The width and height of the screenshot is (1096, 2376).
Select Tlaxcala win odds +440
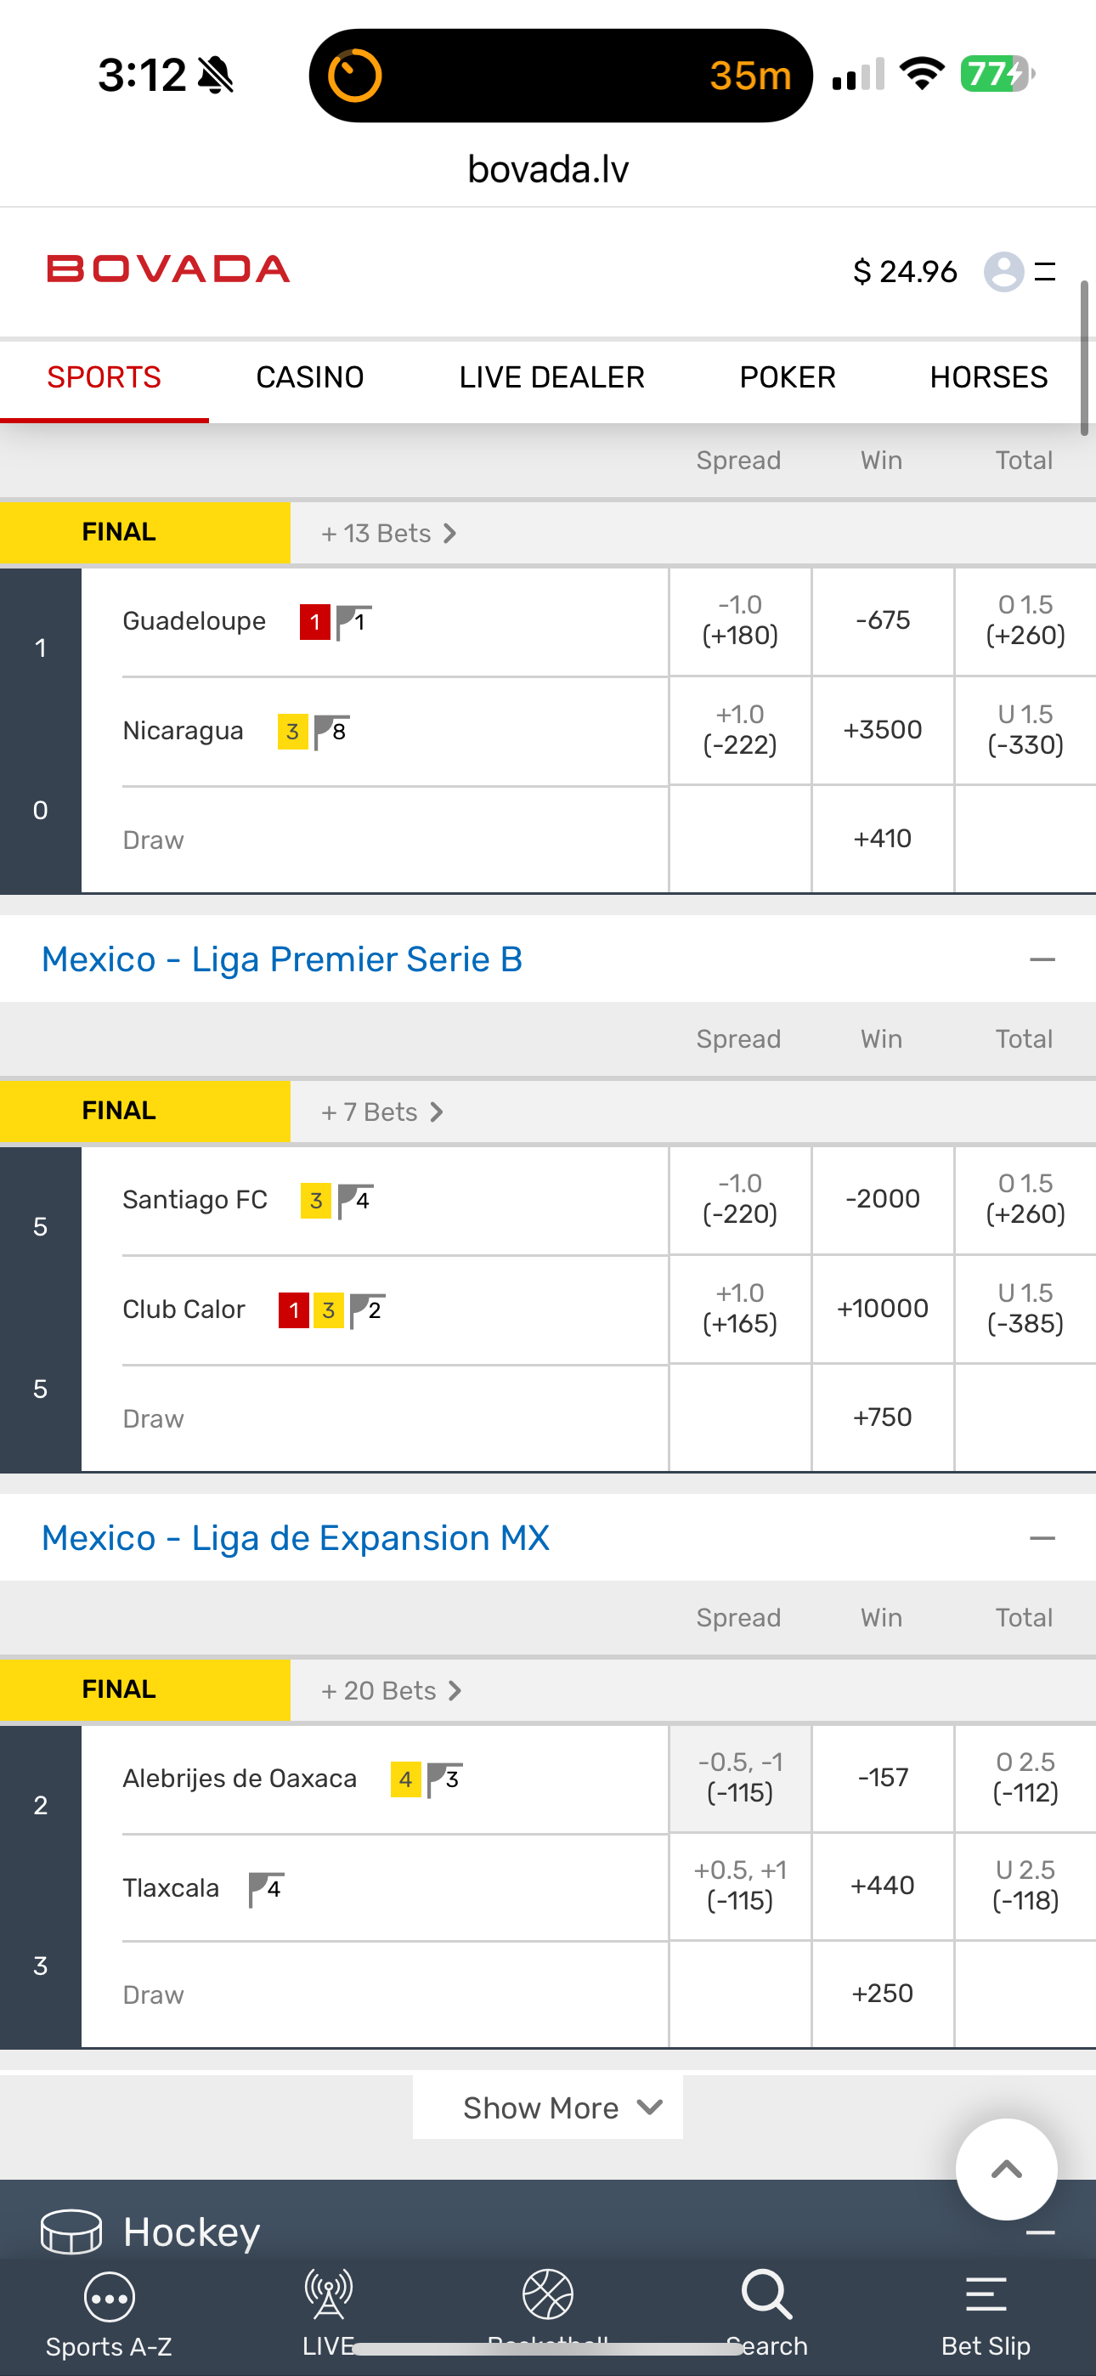click(x=882, y=1886)
